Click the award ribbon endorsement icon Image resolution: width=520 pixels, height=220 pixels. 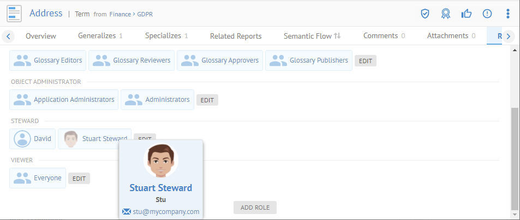(x=446, y=14)
